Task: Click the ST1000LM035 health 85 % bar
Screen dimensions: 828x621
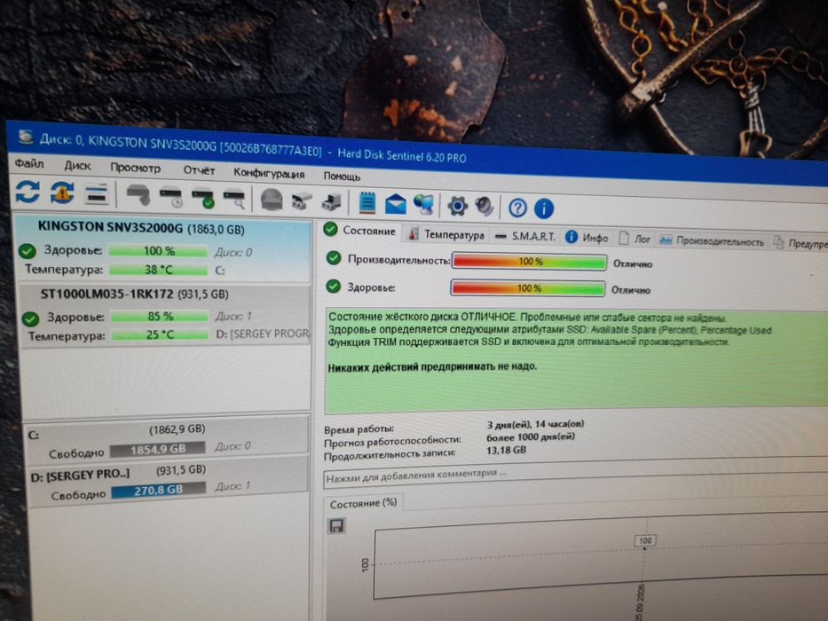Action: (x=160, y=317)
